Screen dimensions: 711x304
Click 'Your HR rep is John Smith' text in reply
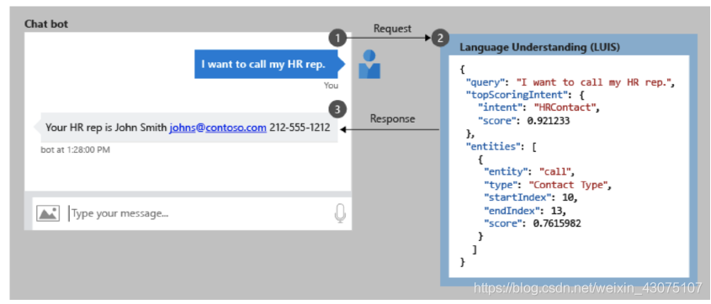tap(106, 128)
